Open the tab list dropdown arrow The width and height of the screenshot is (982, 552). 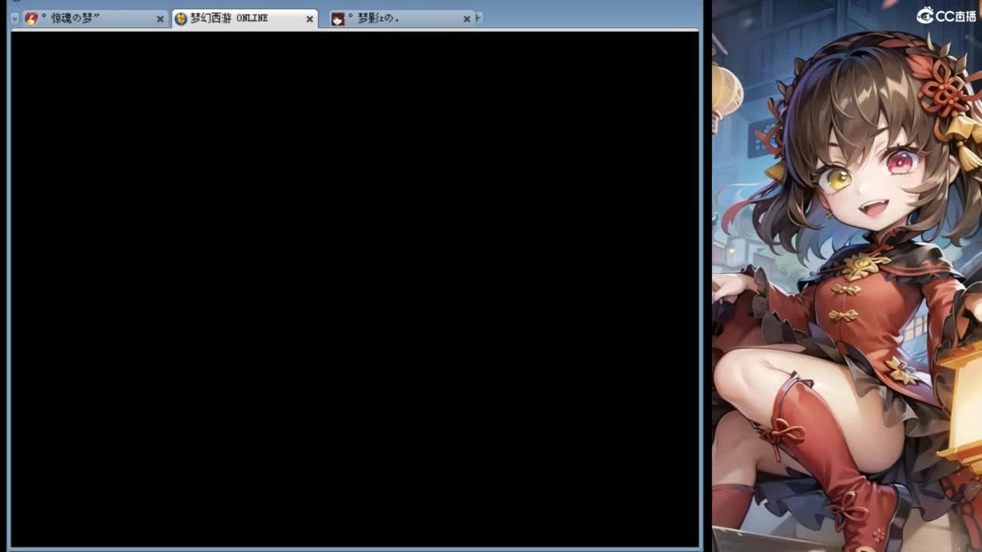click(15, 18)
